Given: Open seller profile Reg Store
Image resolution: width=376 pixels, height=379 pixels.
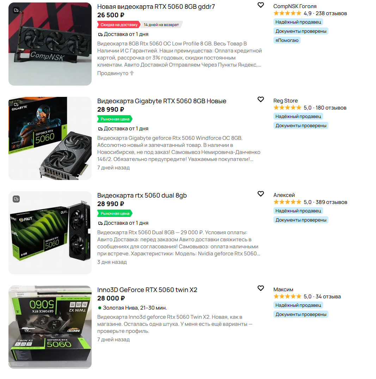Looking at the screenshot, I should (285, 101).
